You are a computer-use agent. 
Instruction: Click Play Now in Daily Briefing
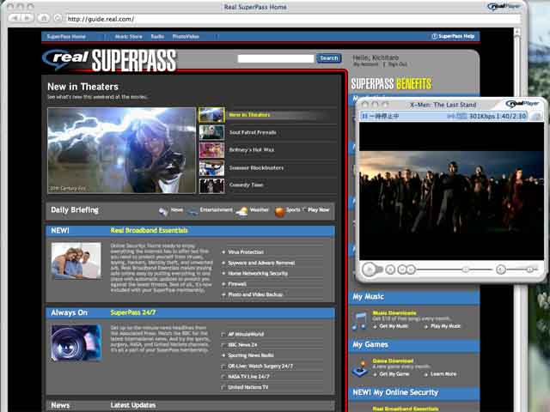[x=318, y=209]
